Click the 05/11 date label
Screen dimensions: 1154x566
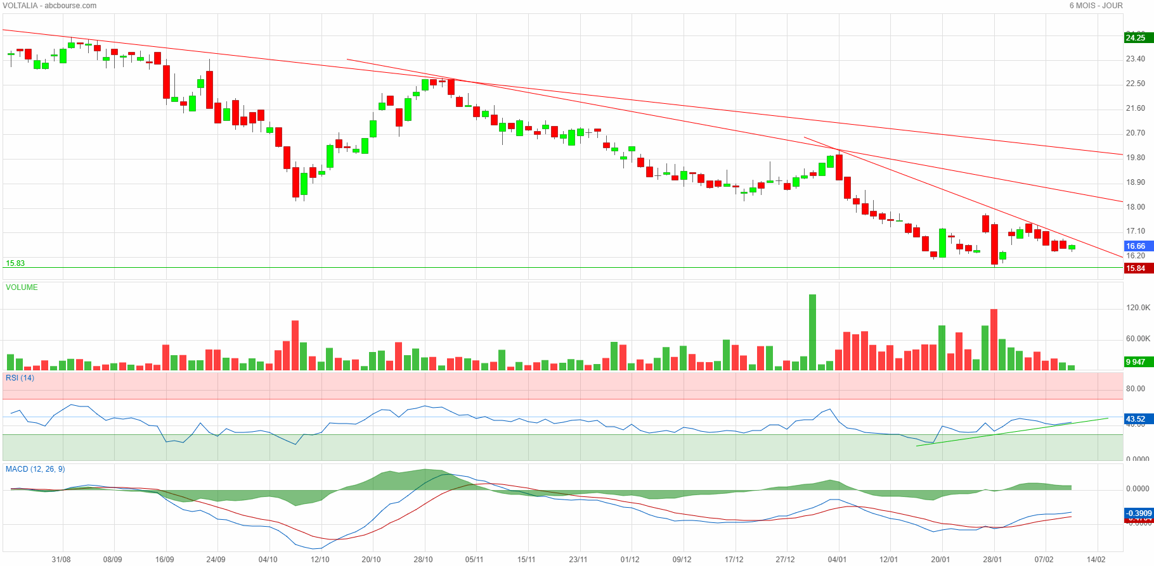click(x=474, y=560)
